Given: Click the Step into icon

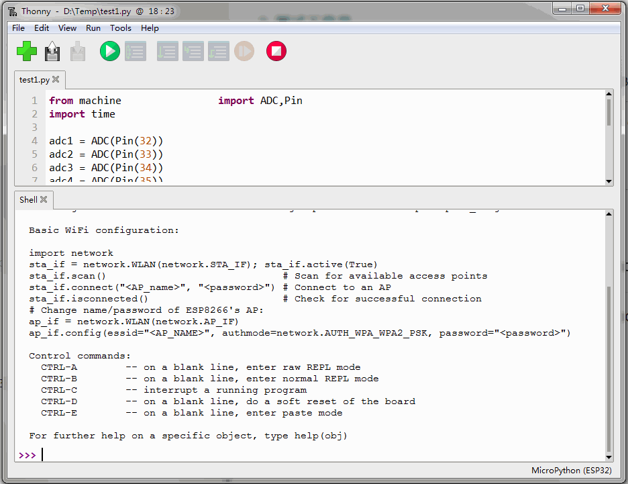Looking at the screenshot, I should [193, 51].
